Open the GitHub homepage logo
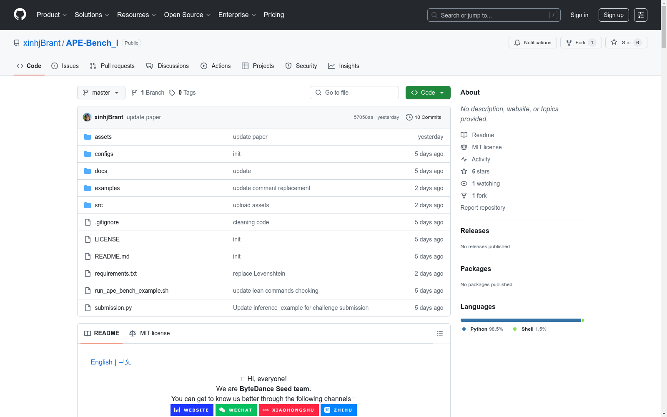The height and width of the screenshot is (417, 667). [x=20, y=15]
